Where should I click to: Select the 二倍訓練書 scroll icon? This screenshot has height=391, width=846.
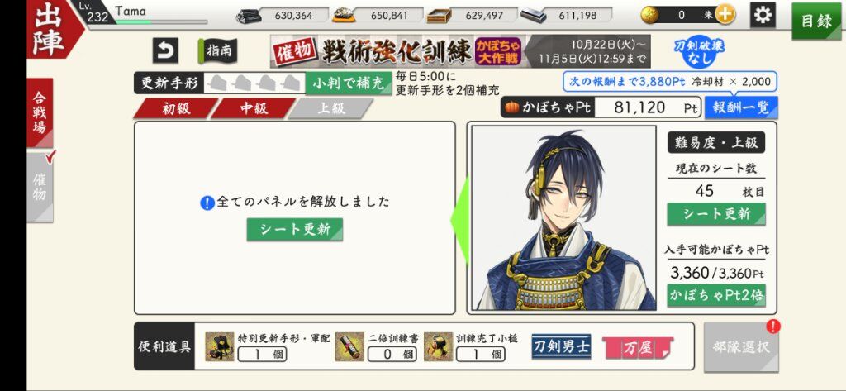[x=349, y=346]
